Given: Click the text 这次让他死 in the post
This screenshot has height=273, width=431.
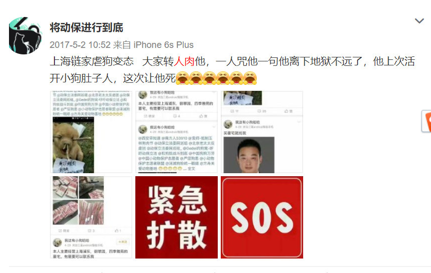Looking at the screenshot, I should 149,78.
